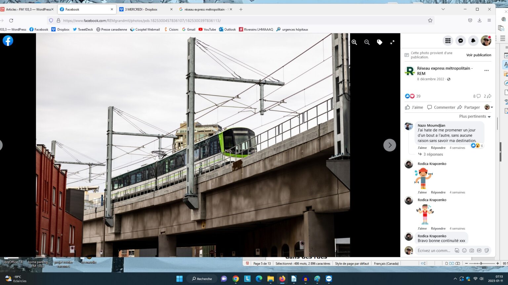Click the comment input field
Screen dimensions: 508x285
point(434,251)
